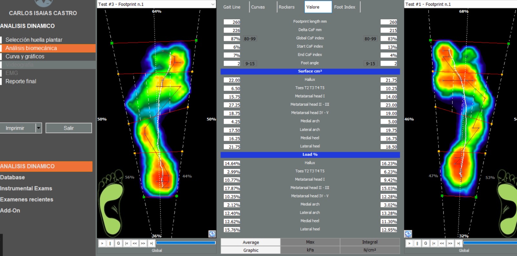Viewport: 517px width, 256px height.
Task: Click the left footprint blue timeline bar
Action: tap(186, 243)
